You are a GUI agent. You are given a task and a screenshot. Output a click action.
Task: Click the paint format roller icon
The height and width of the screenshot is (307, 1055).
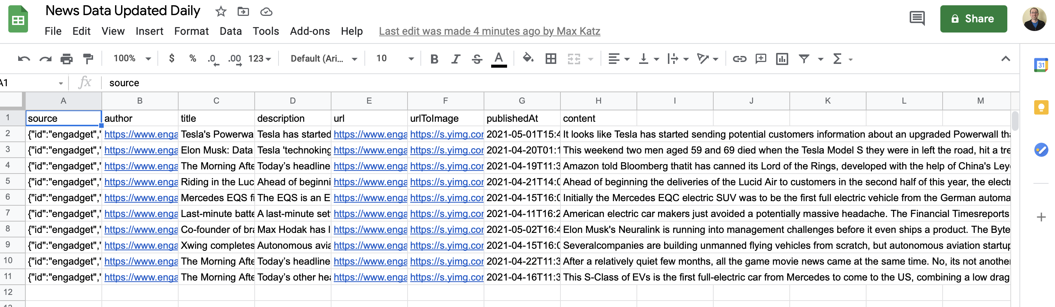pos(88,59)
